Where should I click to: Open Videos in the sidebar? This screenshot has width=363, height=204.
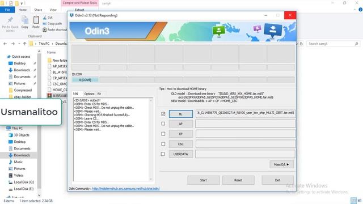point(19,175)
